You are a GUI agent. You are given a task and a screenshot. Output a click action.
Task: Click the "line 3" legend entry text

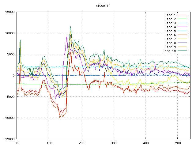(170, 23)
